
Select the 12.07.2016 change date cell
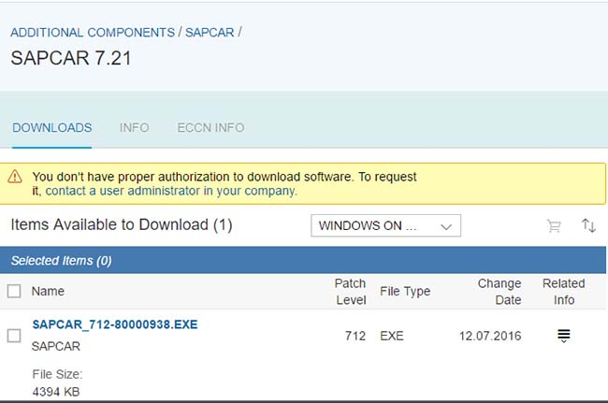click(490, 336)
